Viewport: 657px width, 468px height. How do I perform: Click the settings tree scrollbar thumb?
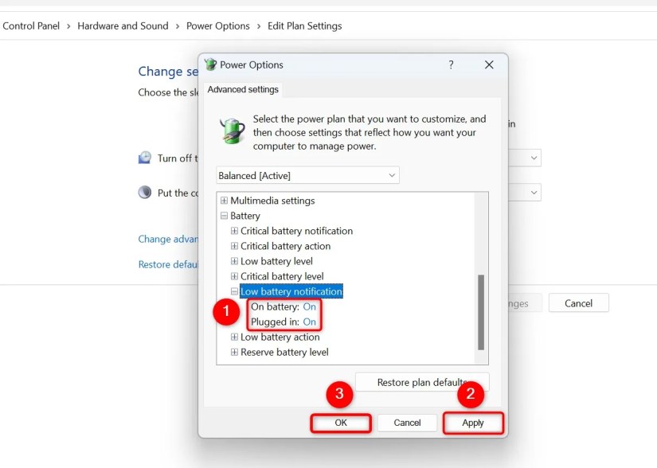coord(481,312)
